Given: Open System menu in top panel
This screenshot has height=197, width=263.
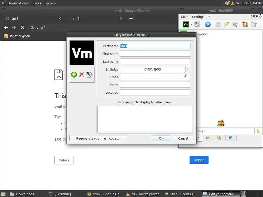Looking at the screenshot, I should click(50, 3).
